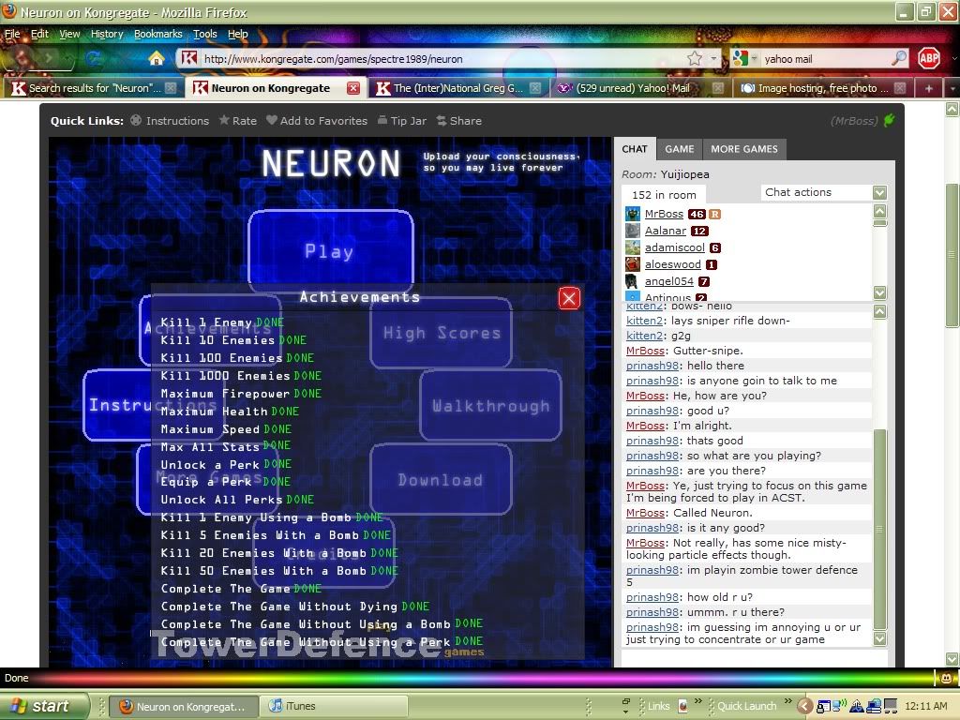Click Download game button
Image resolution: width=960 pixels, height=720 pixels.
click(x=441, y=479)
